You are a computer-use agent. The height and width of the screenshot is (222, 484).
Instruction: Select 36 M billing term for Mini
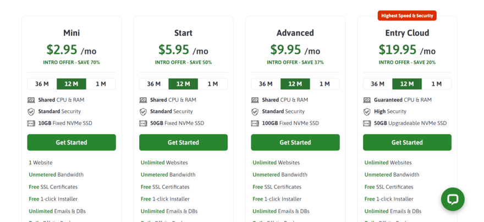(42, 84)
